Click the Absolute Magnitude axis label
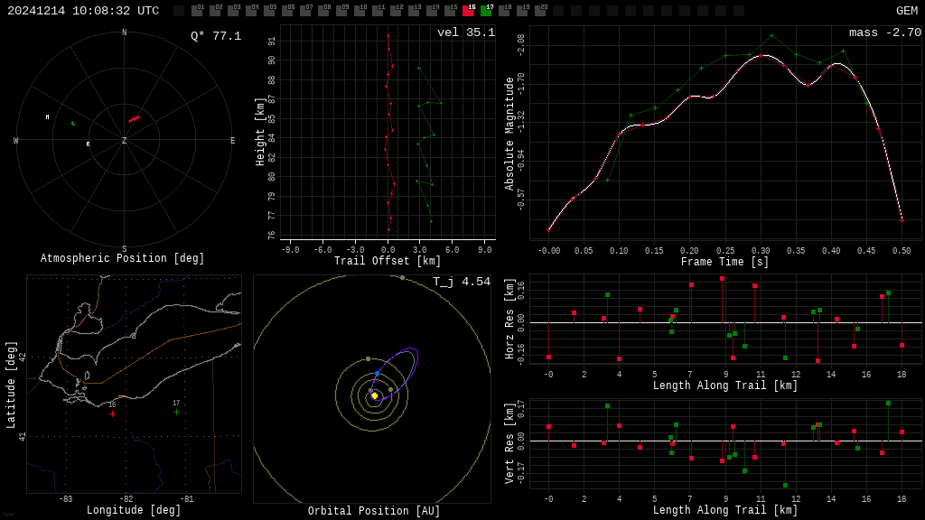 pyautogui.click(x=509, y=134)
